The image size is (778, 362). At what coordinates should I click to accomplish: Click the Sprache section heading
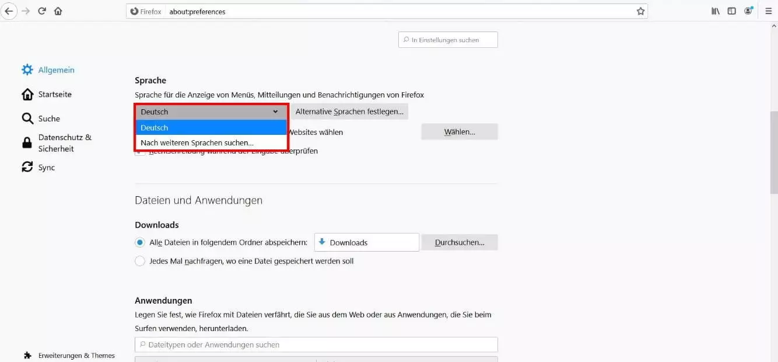[150, 81]
